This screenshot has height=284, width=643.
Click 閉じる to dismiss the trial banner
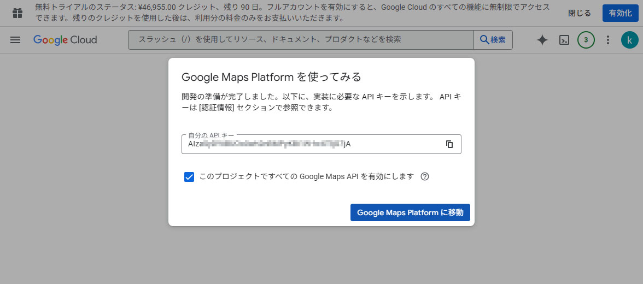coord(579,13)
